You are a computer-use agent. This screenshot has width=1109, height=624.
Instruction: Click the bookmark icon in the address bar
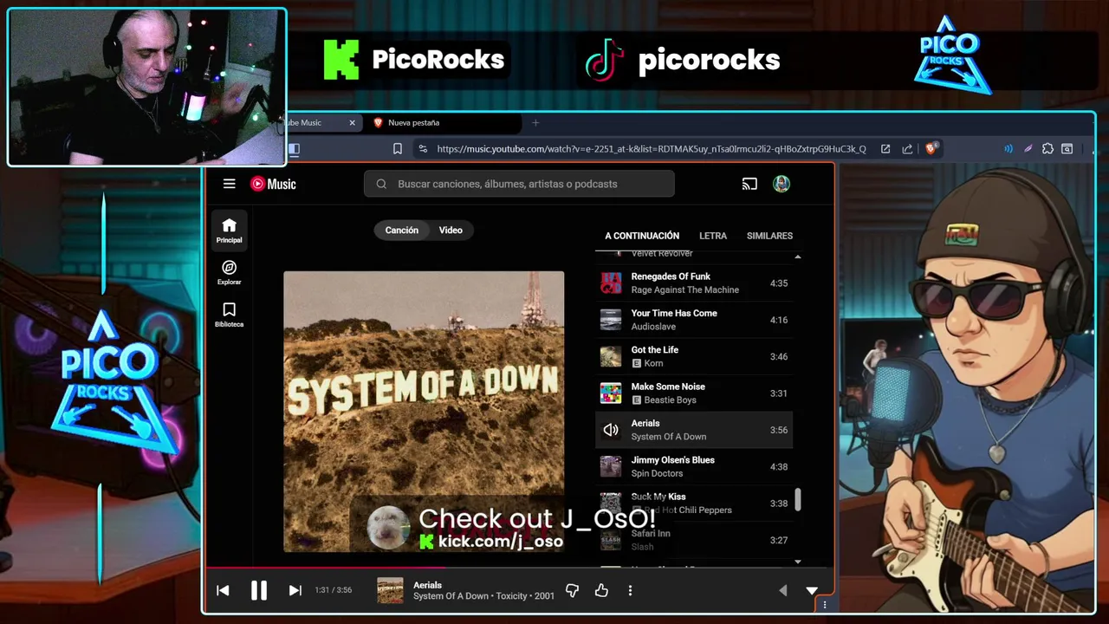pyautogui.click(x=398, y=149)
